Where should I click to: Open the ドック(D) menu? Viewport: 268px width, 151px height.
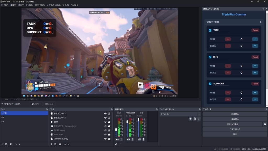pyautogui.click(x=29, y=5)
